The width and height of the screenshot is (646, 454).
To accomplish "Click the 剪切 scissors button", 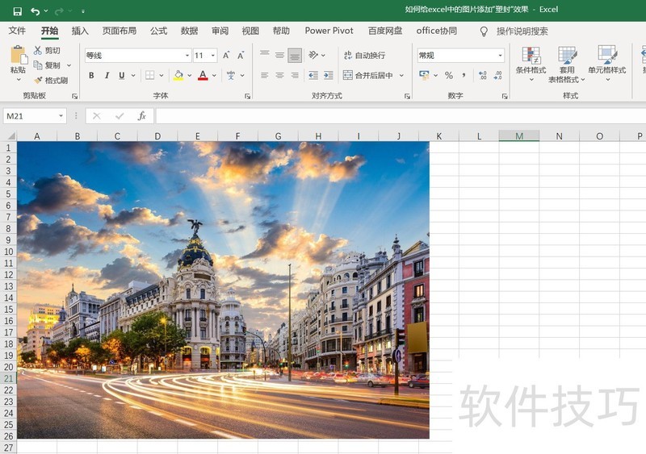I will [x=47, y=50].
